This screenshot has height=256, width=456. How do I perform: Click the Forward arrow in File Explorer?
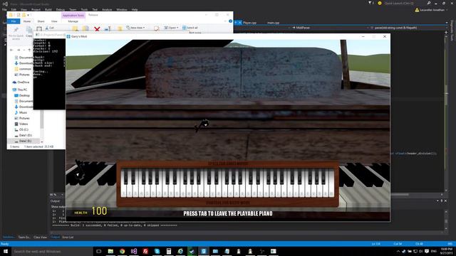[19, 50]
